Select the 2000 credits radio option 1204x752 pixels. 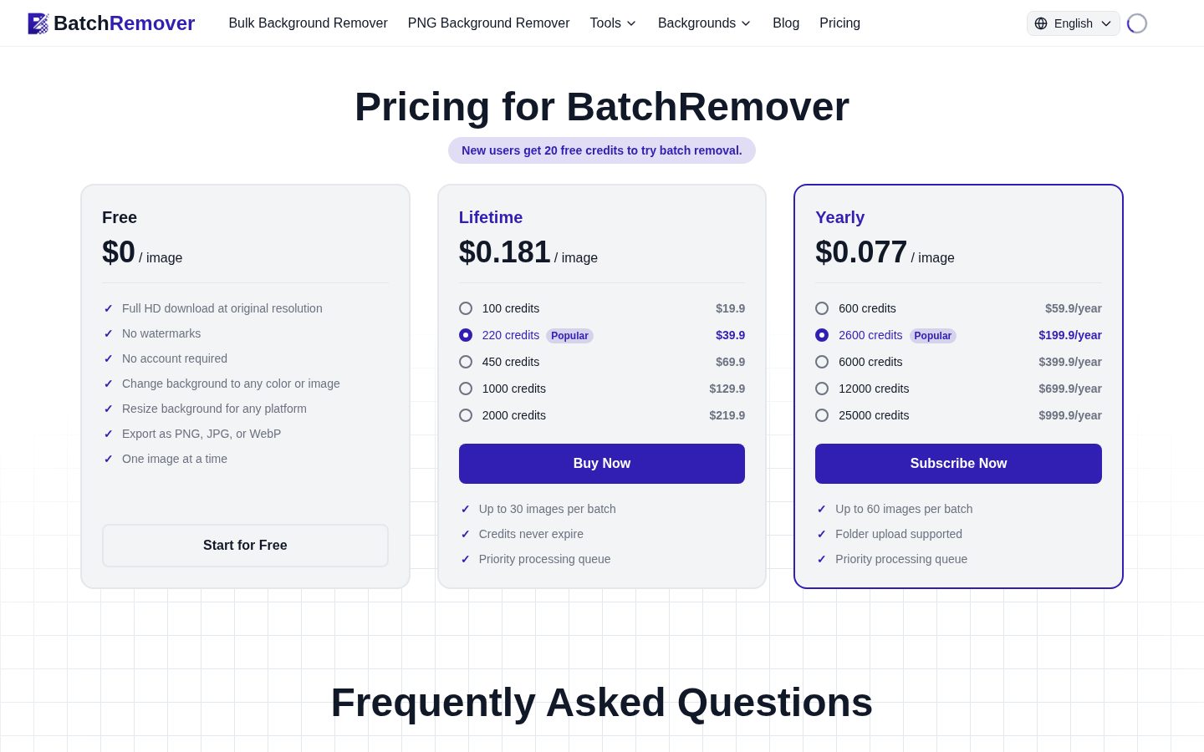point(466,415)
